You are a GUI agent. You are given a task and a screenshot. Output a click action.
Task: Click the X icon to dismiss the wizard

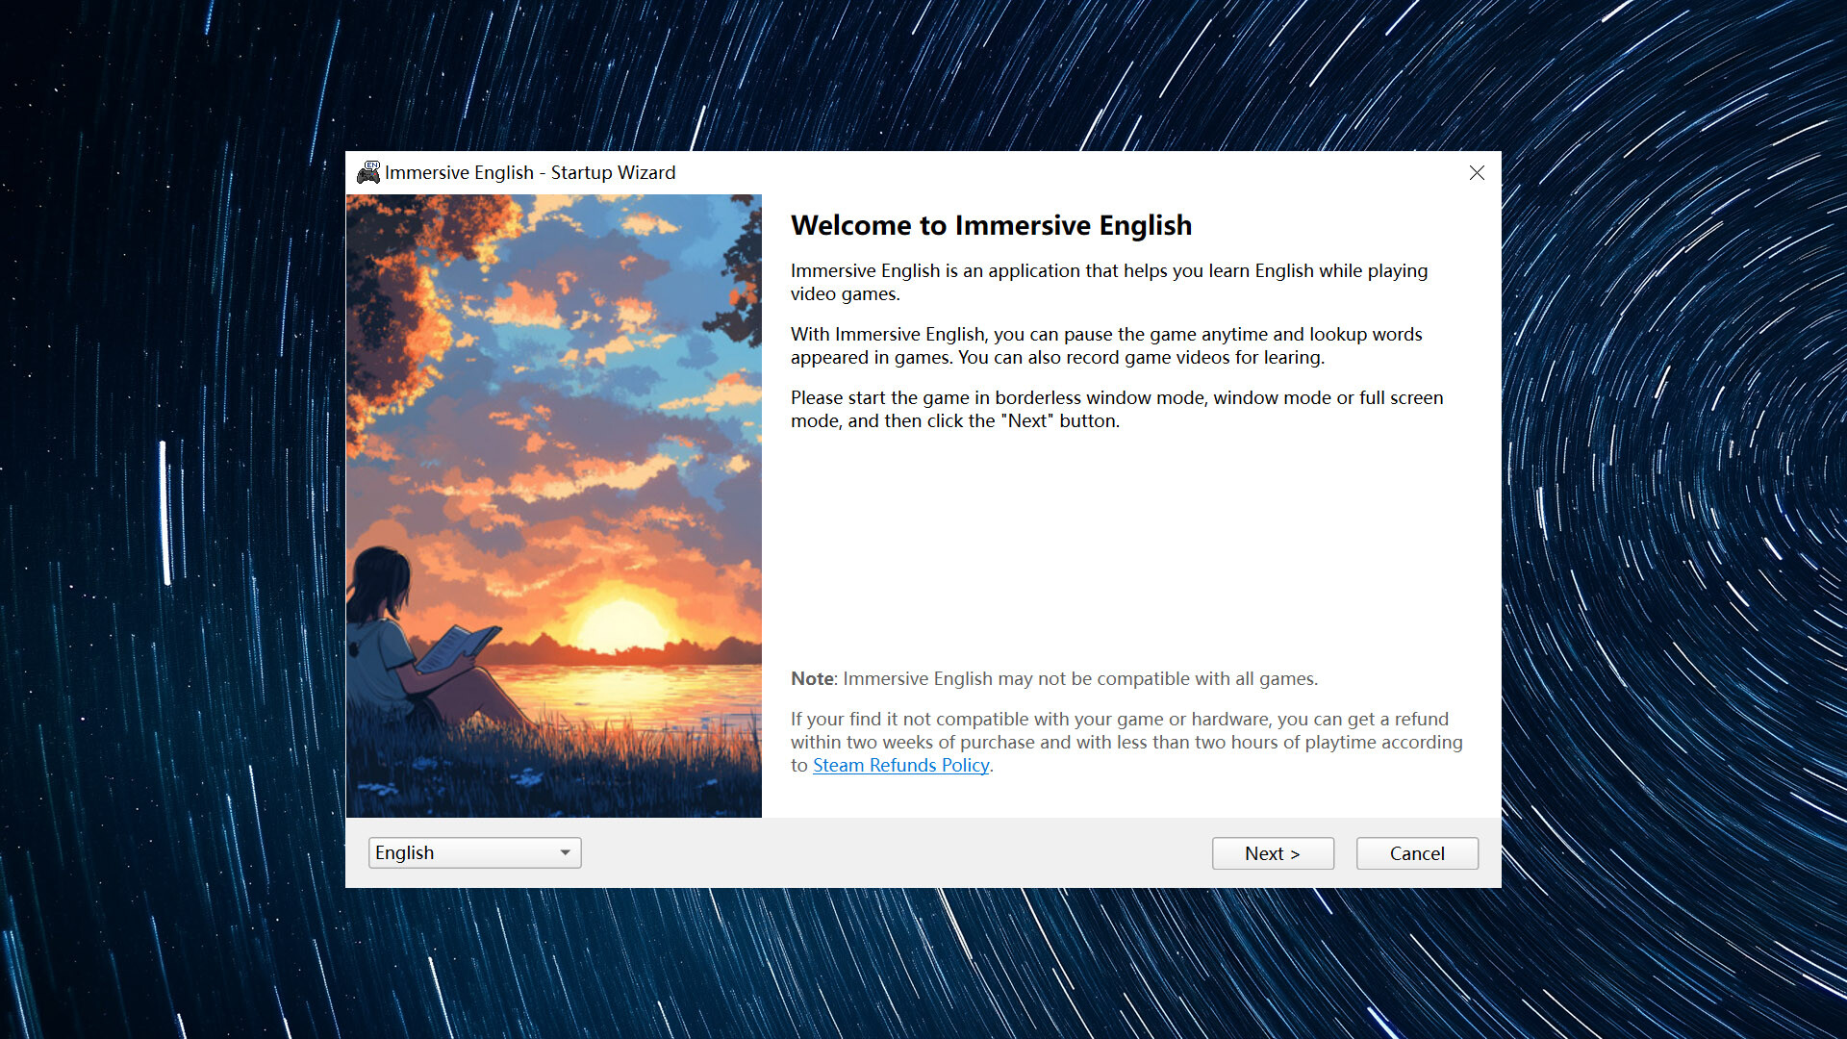pos(1477,173)
